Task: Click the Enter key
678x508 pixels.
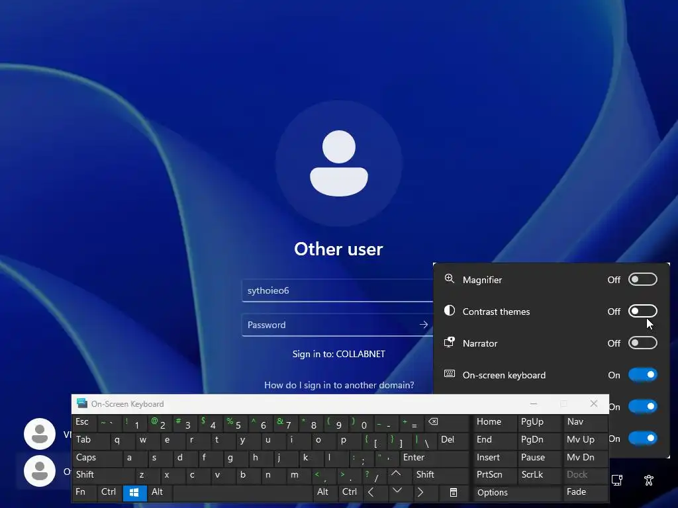Action: (434, 458)
